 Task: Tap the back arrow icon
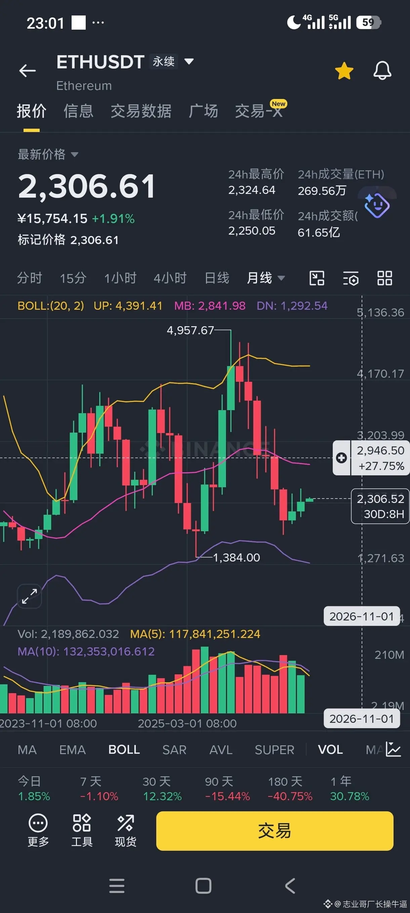coord(27,71)
